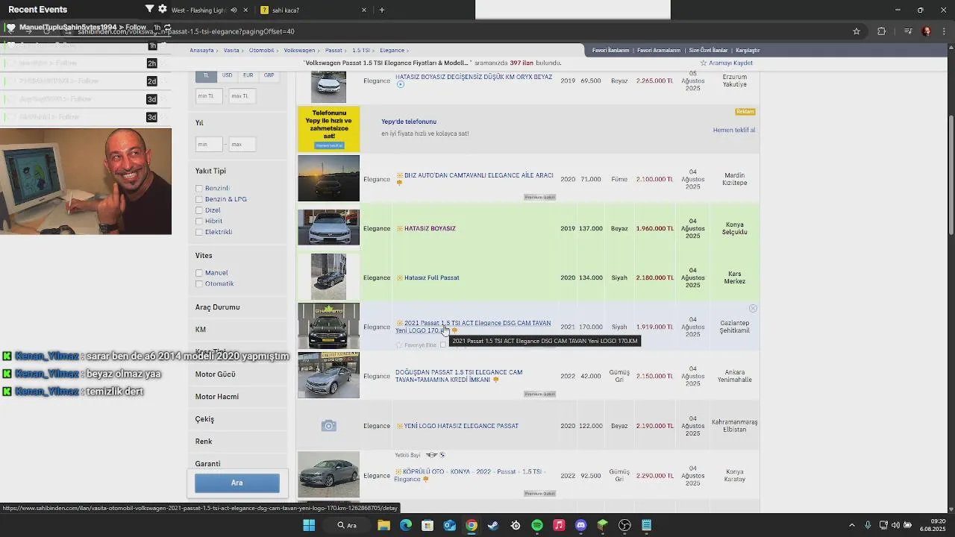
Task: Switch to West - Flashing Lights tab
Action: pyautogui.click(x=198, y=10)
